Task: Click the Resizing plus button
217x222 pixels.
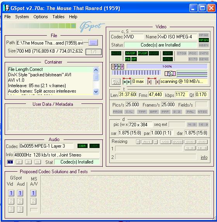Action: click(x=138, y=142)
